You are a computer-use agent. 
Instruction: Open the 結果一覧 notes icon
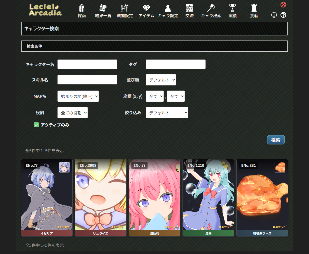(103, 8)
